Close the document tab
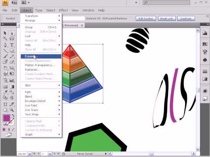The image size is (210, 157). (82, 25)
